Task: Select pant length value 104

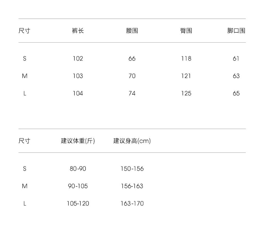Action: (78, 93)
